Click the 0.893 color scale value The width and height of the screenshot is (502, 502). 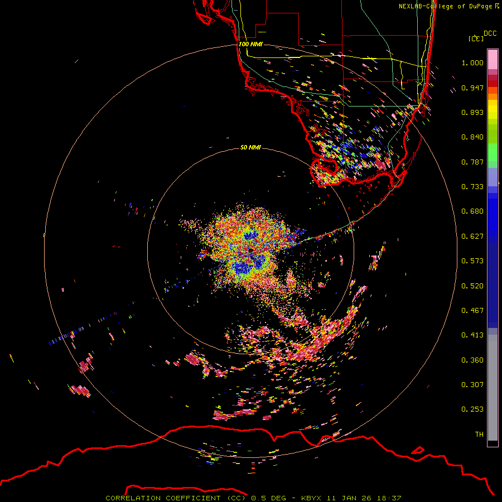472,112
